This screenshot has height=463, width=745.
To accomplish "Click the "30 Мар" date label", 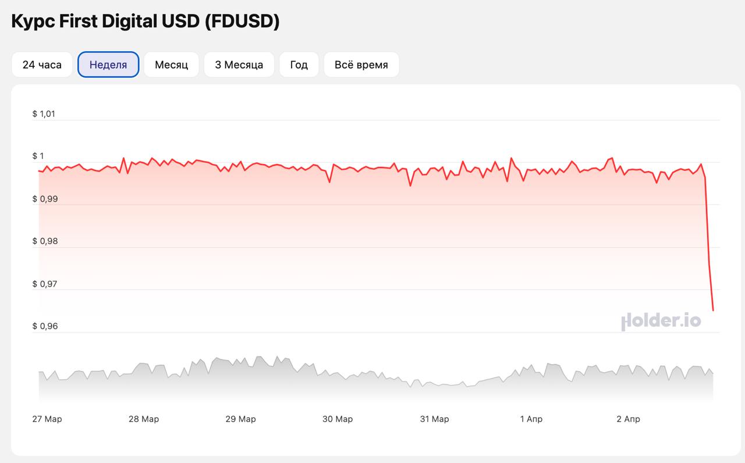I will point(338,419).
